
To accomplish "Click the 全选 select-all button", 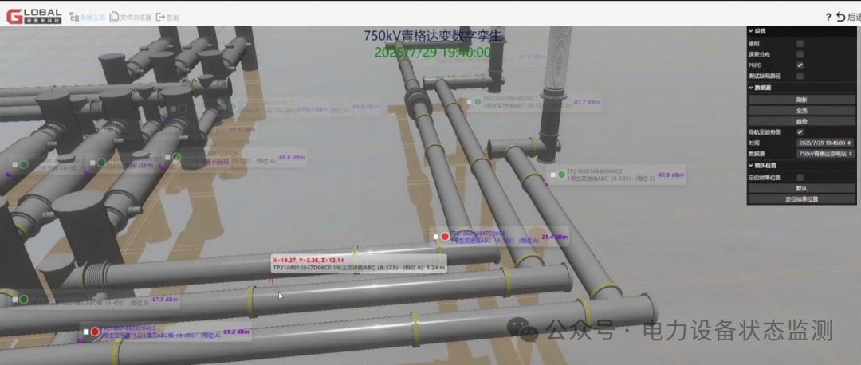I will (x=801, y=110).
